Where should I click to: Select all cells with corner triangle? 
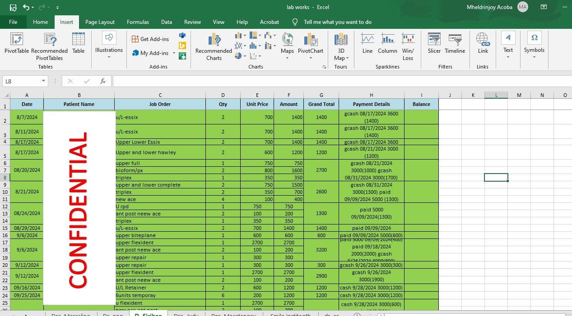5,95
